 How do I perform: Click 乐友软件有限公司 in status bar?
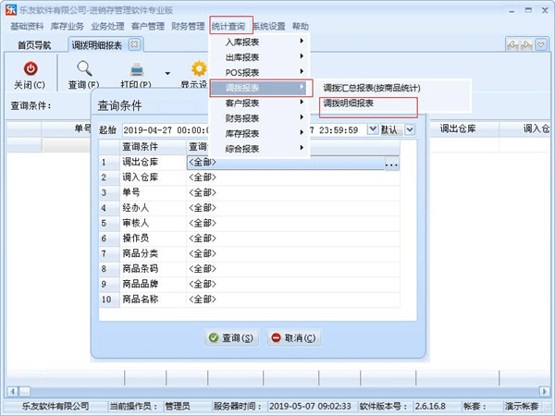(55, 406)
